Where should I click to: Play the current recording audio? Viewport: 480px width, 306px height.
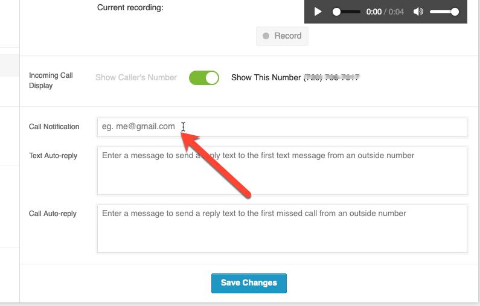(x=318, y=11)
